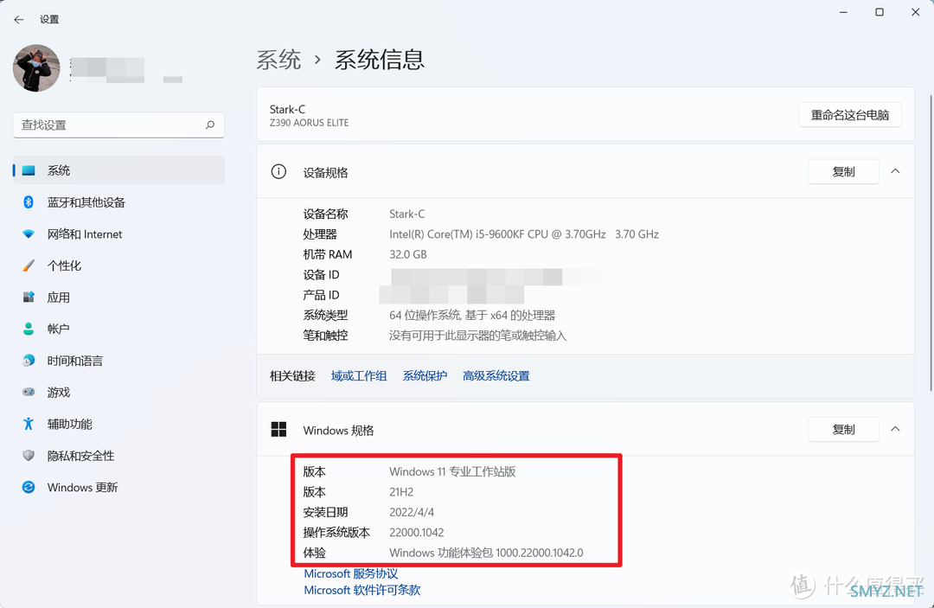This screenshot has width=934, height=608.
Task: Click Windows 11 专业工作站版 text
Action: [452, 471]
